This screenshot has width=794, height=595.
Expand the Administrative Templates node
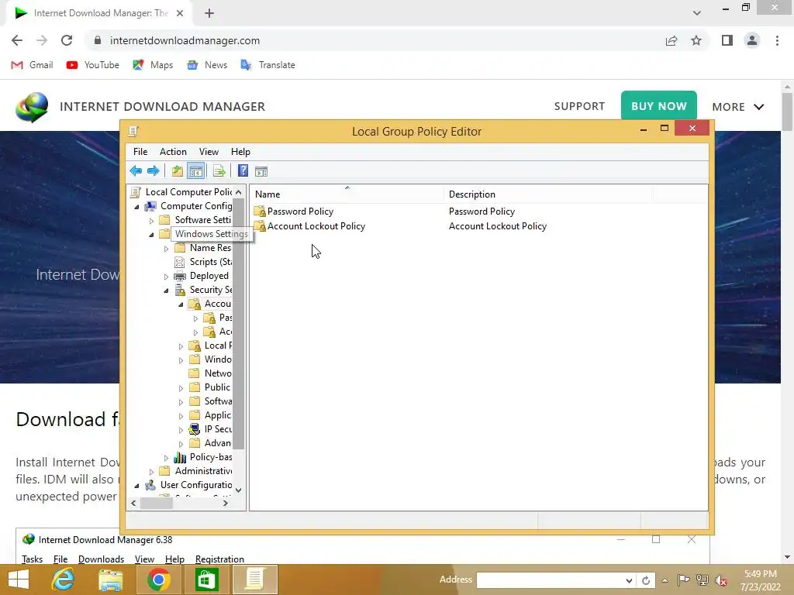click(x=151, y=472)
